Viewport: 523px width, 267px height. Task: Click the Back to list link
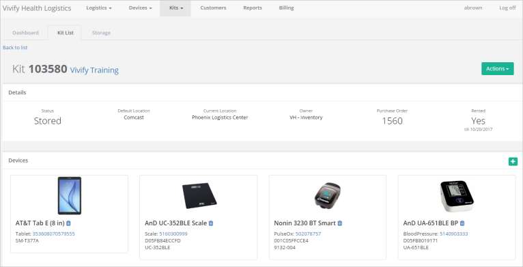click(15, 47)
